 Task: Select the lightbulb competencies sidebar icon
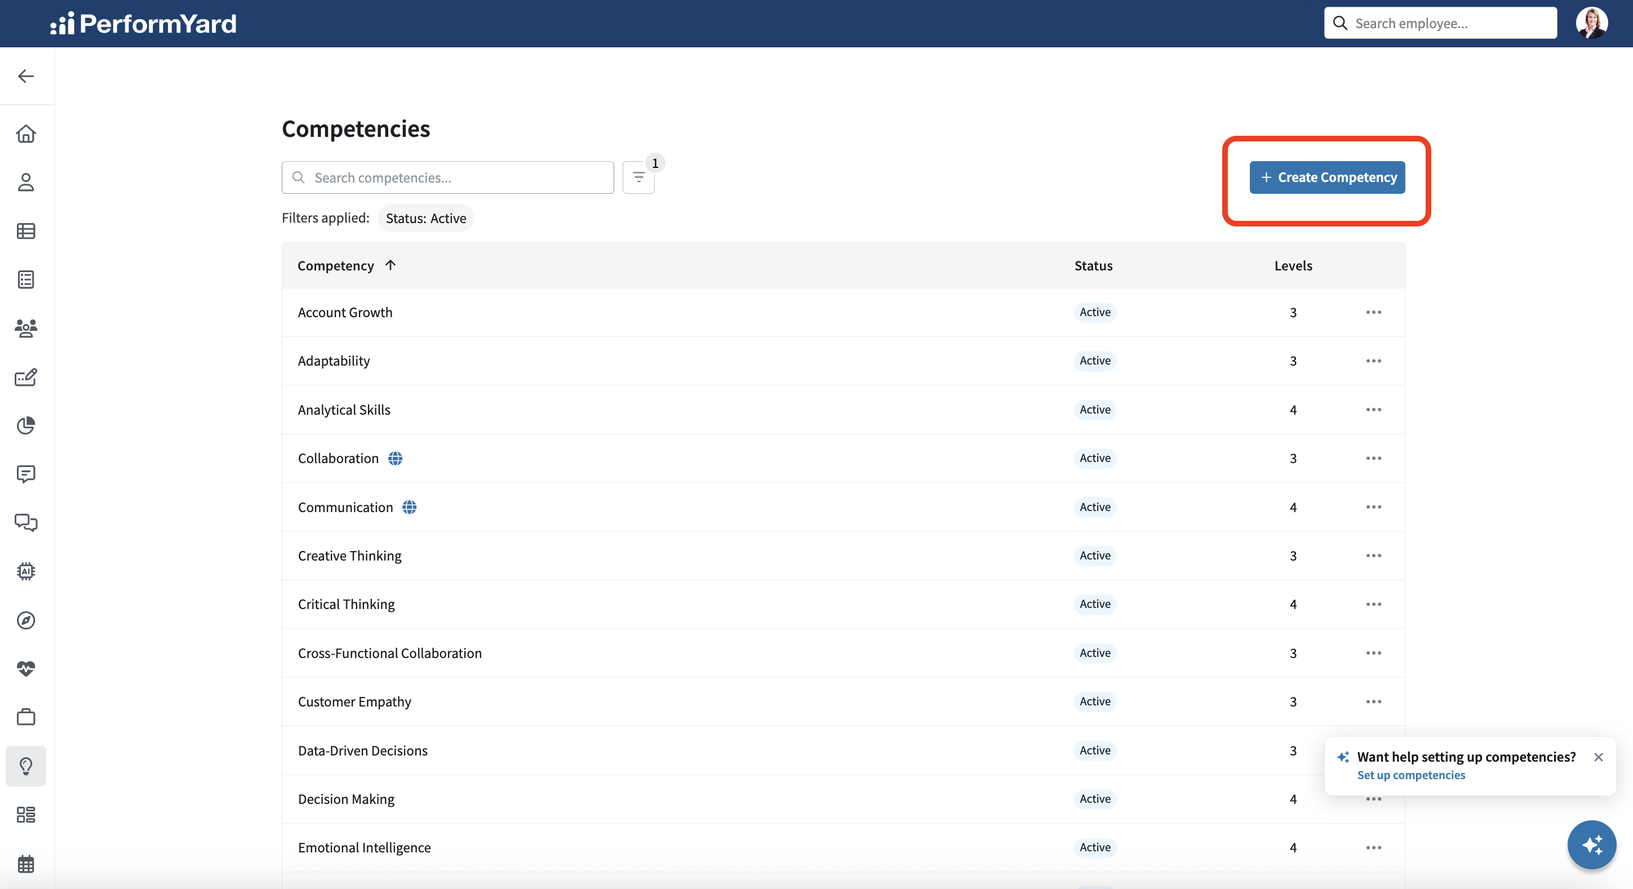[26, 766]
